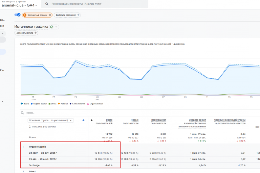The image size is (260, 173).
Task: Toggle the 'Cross-network' legend item
Action: point(78,104)
